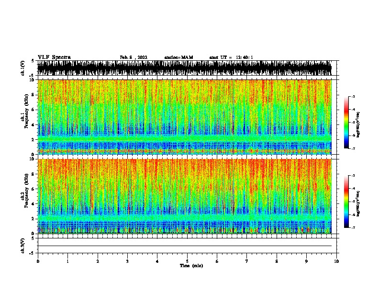Click the 5 tick label on the time axis
Image resolution: width=379 pixels, height=293 pixels.
(x=187, y=261)
